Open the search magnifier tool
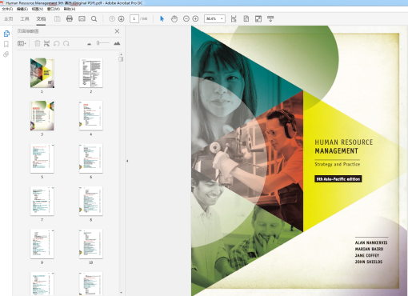Viewport: 408px width, 296px height. click(x=94, y=18)
